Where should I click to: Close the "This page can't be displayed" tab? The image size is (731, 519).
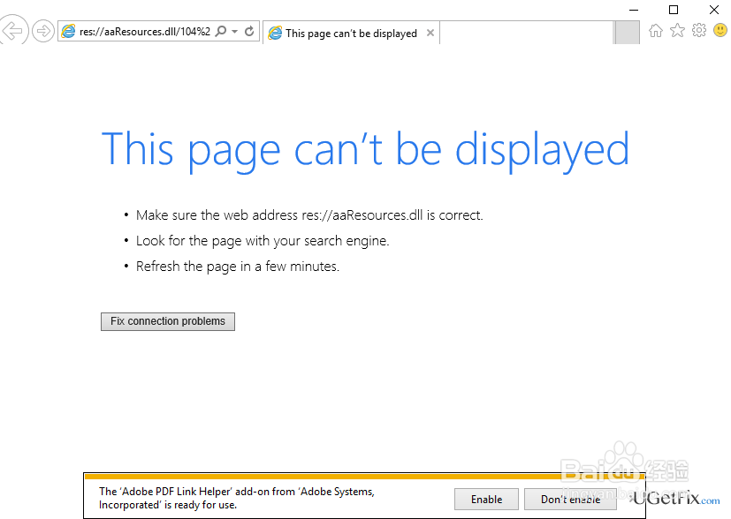(x=430, y=33)
